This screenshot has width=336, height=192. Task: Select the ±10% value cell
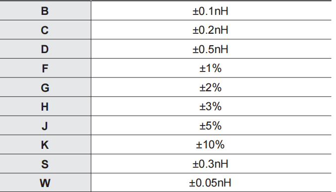point(211,145)
